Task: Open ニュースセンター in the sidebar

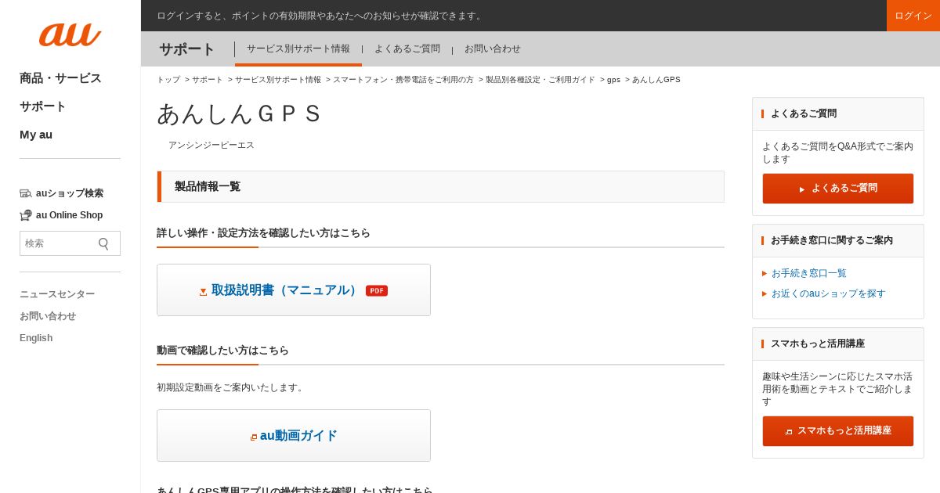Action: pyautogui.click(x=57, y=294)
